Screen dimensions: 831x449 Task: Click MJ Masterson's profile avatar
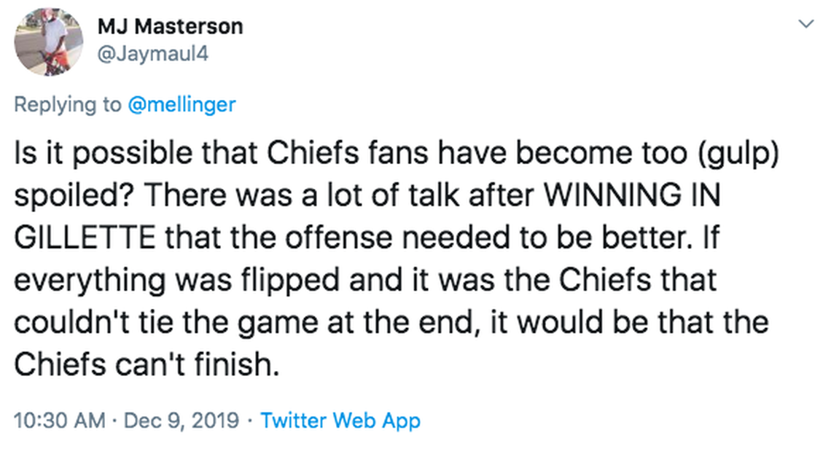[x=49, y=42]
